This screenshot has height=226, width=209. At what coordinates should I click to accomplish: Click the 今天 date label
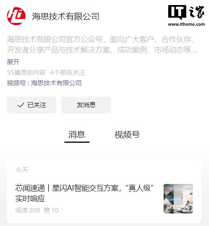(x=21, y=170)
